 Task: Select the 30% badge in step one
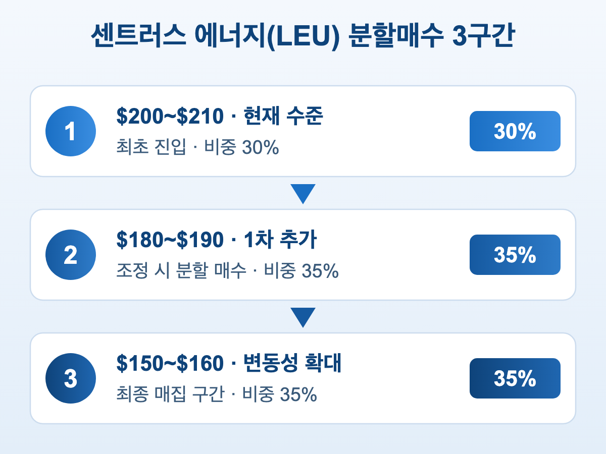pos(515,131)
